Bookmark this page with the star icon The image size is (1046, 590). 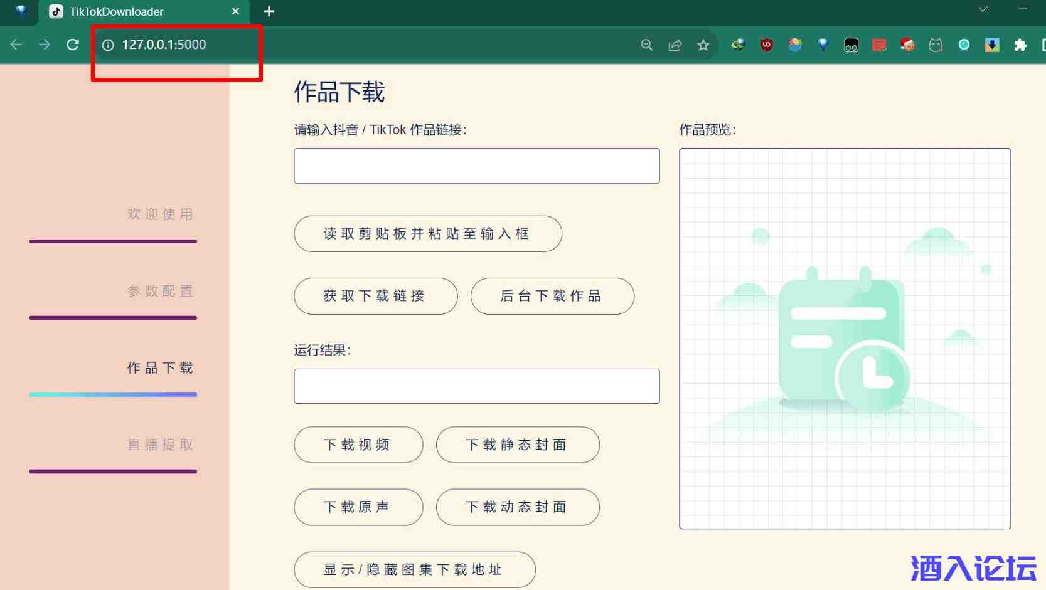point(703,45)
